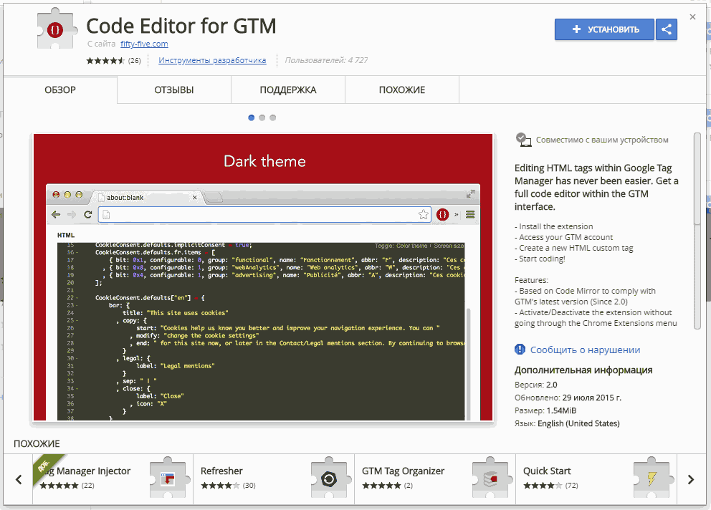Open Инструменты разработчика category link
This screenshot has height=510, width=711.
(212, 60)
